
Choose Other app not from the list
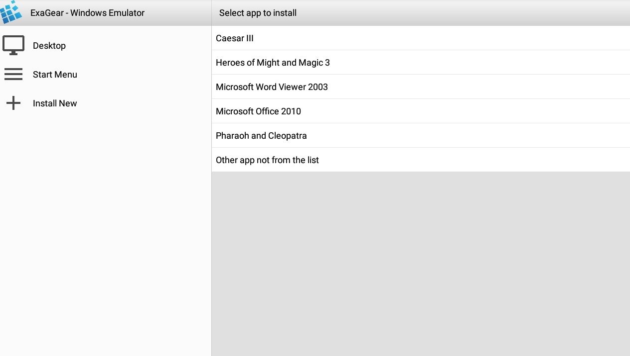[x=421, y=160]
